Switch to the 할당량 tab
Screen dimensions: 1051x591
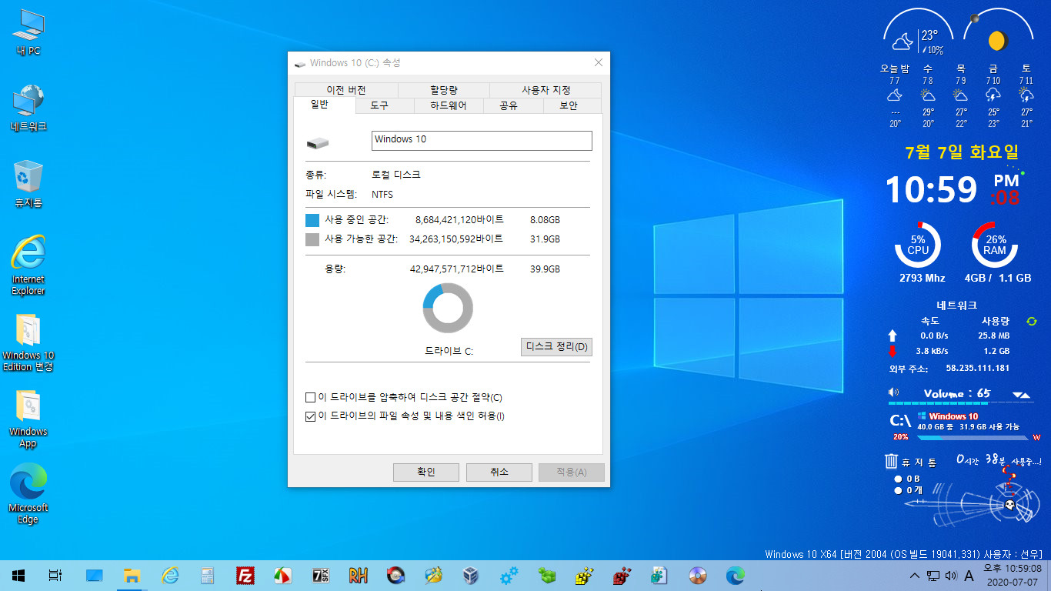pyautogui.click(x=444, y=90)
